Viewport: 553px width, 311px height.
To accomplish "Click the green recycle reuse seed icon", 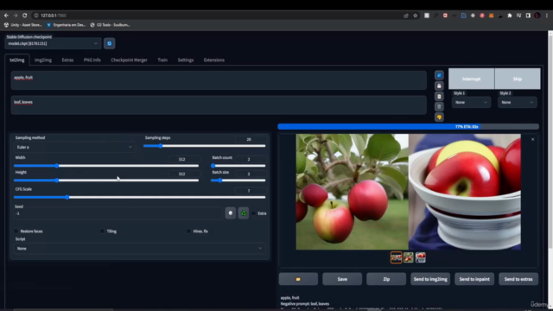I will point(244,213).
